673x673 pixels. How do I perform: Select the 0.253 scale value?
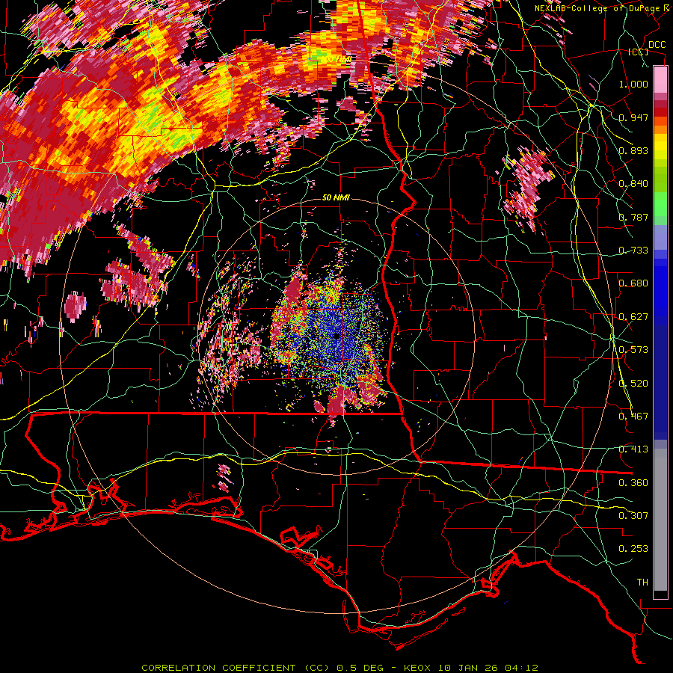point(633,549)
